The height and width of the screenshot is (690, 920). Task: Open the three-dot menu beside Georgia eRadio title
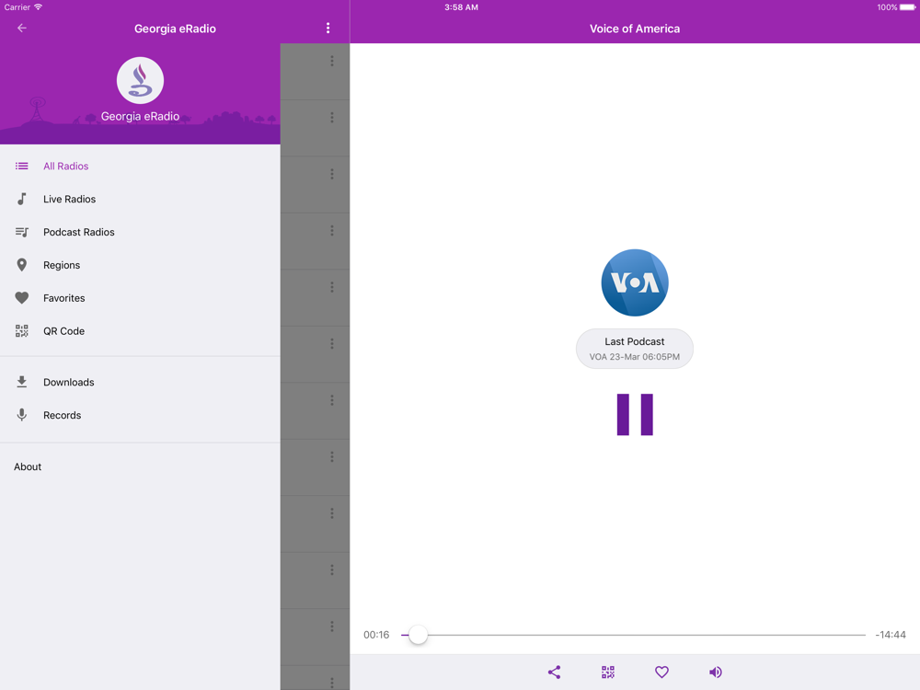328,29
